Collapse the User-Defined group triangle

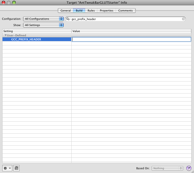[6, 35]
